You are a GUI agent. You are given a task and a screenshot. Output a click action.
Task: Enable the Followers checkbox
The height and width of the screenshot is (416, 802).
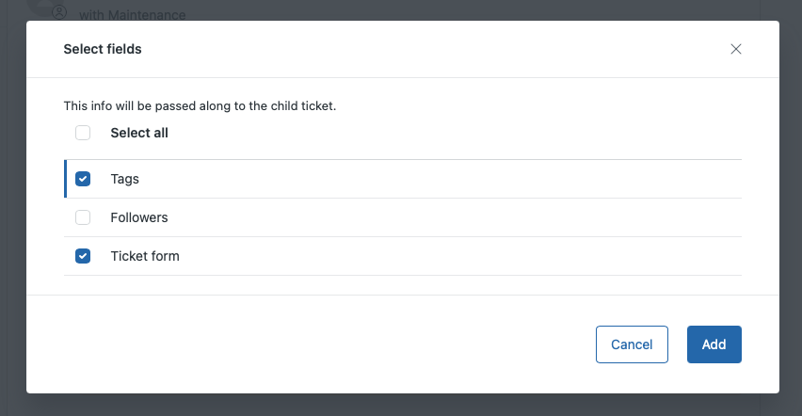tap(83, 217)
